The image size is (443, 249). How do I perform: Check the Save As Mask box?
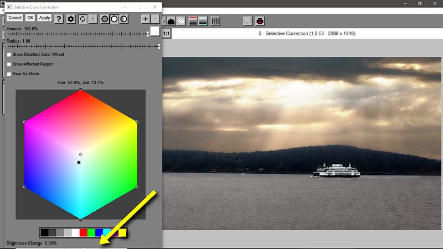pos(9,74)
